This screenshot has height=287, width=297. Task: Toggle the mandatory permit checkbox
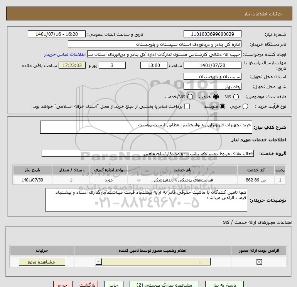pyautogui.click(x=259, y=262)
